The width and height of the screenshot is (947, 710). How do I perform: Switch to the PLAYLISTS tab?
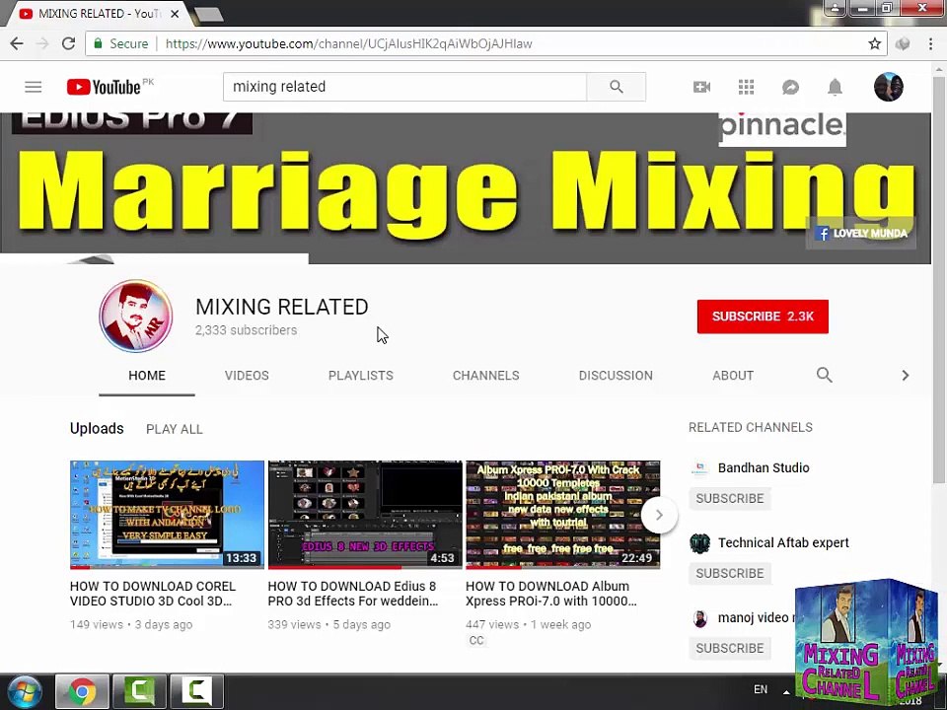[x=361, y=376]
